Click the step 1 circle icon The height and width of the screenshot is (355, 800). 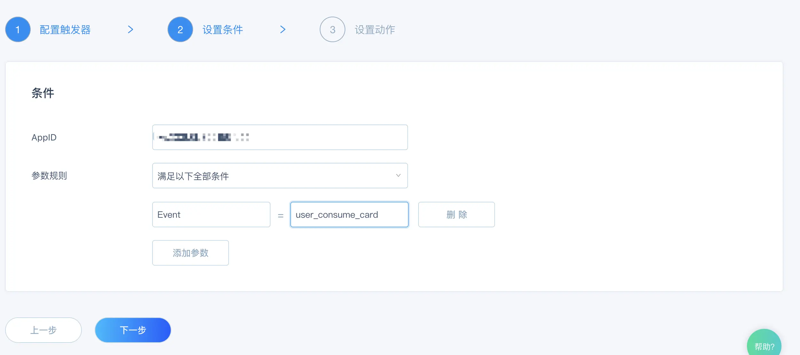click(18, 29)
